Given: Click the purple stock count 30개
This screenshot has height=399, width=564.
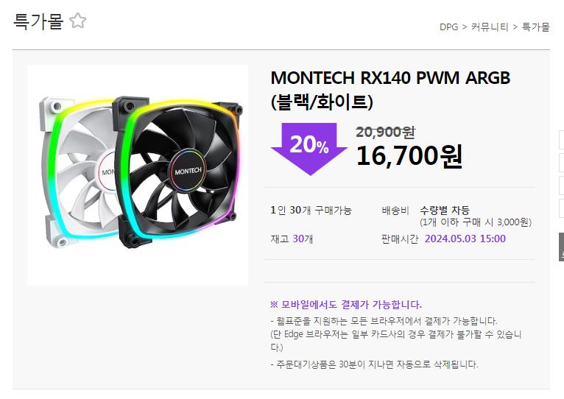Looking at the screenshot, I should (303, 239).
